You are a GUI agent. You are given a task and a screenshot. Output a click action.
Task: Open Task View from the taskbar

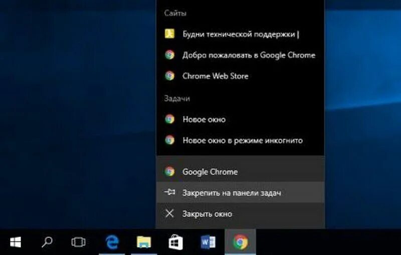79,242
